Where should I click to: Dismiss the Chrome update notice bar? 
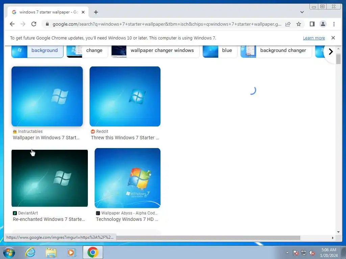333,38
